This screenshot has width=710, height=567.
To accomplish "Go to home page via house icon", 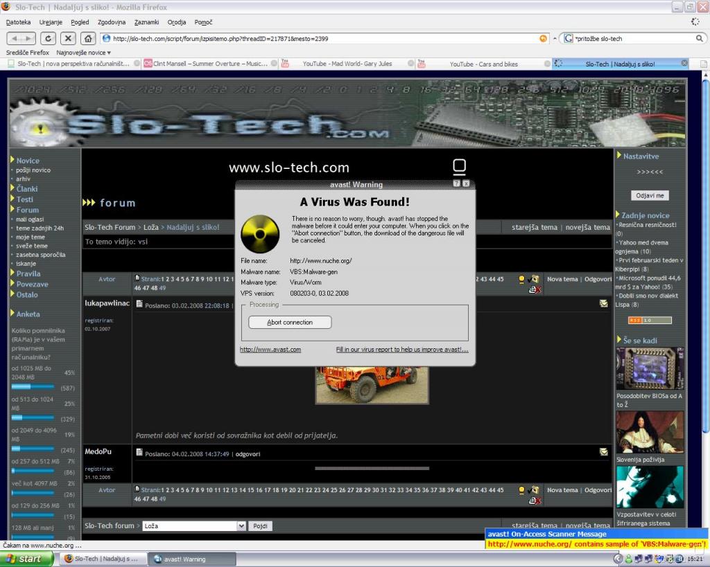I will pyautogui.click(x=88, y=39).
